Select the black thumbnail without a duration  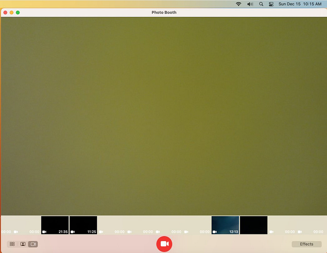(x=253, y=225)
